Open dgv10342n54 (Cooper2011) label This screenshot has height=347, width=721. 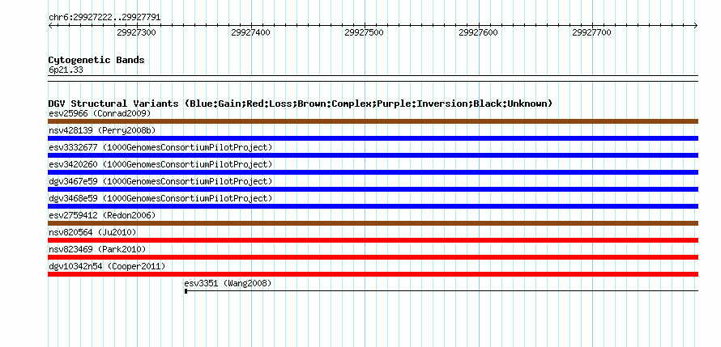[107, 266]
